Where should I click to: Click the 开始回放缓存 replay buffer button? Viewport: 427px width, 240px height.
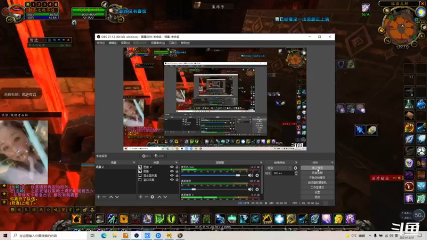[x=317, y=178]
